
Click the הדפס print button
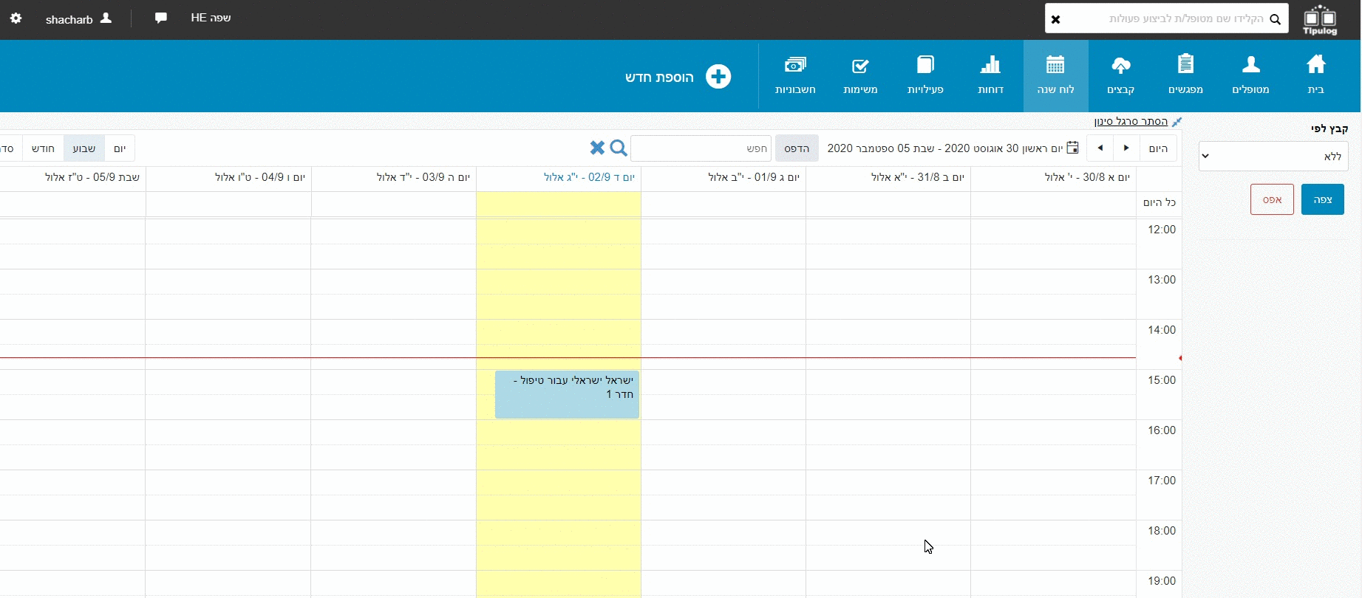click(x=797, y=148)
